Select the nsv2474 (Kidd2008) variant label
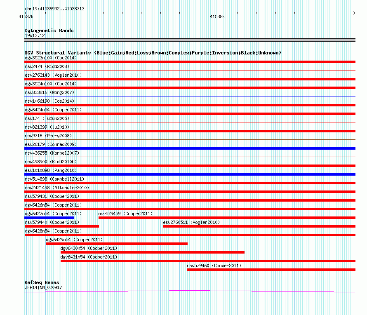Image resolution: width=367 pixels, height=315 pixels. (47, 66)
